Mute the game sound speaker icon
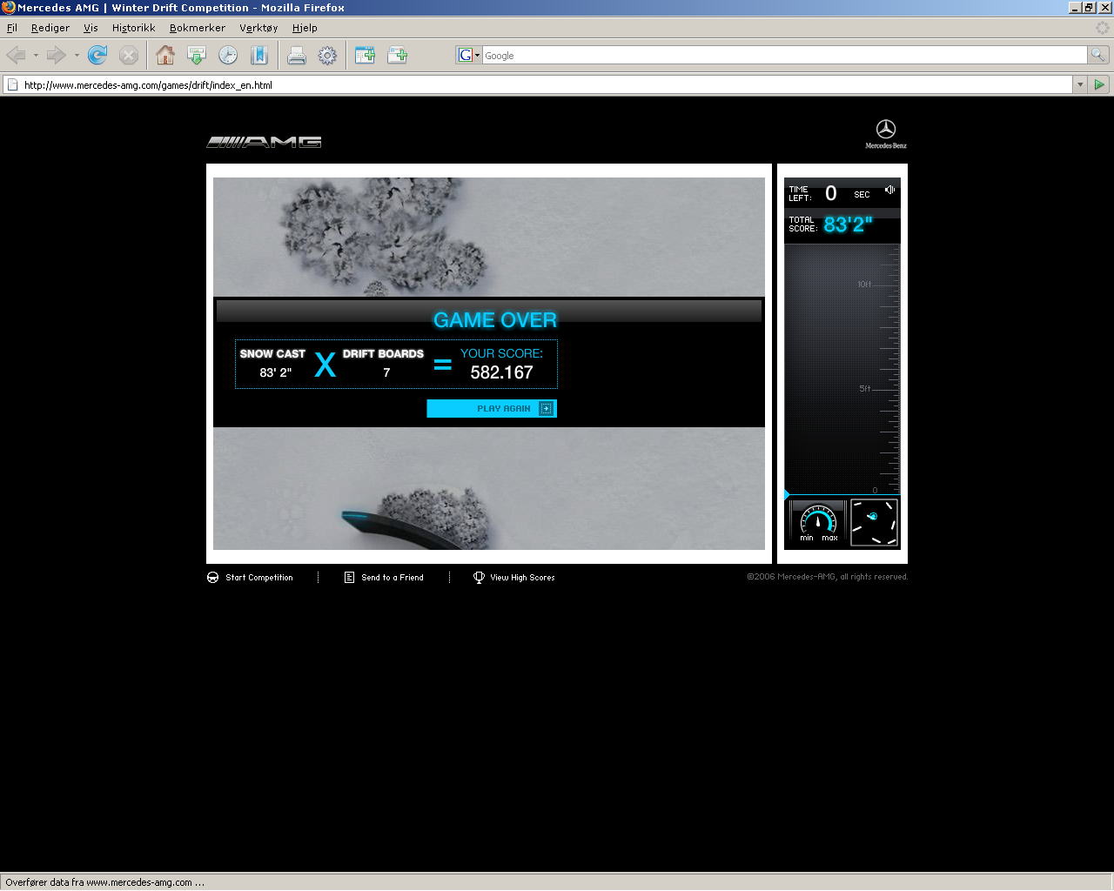The height and width of the screenshot is (891, 1114). pyautogui.click(x=889, y=190)
